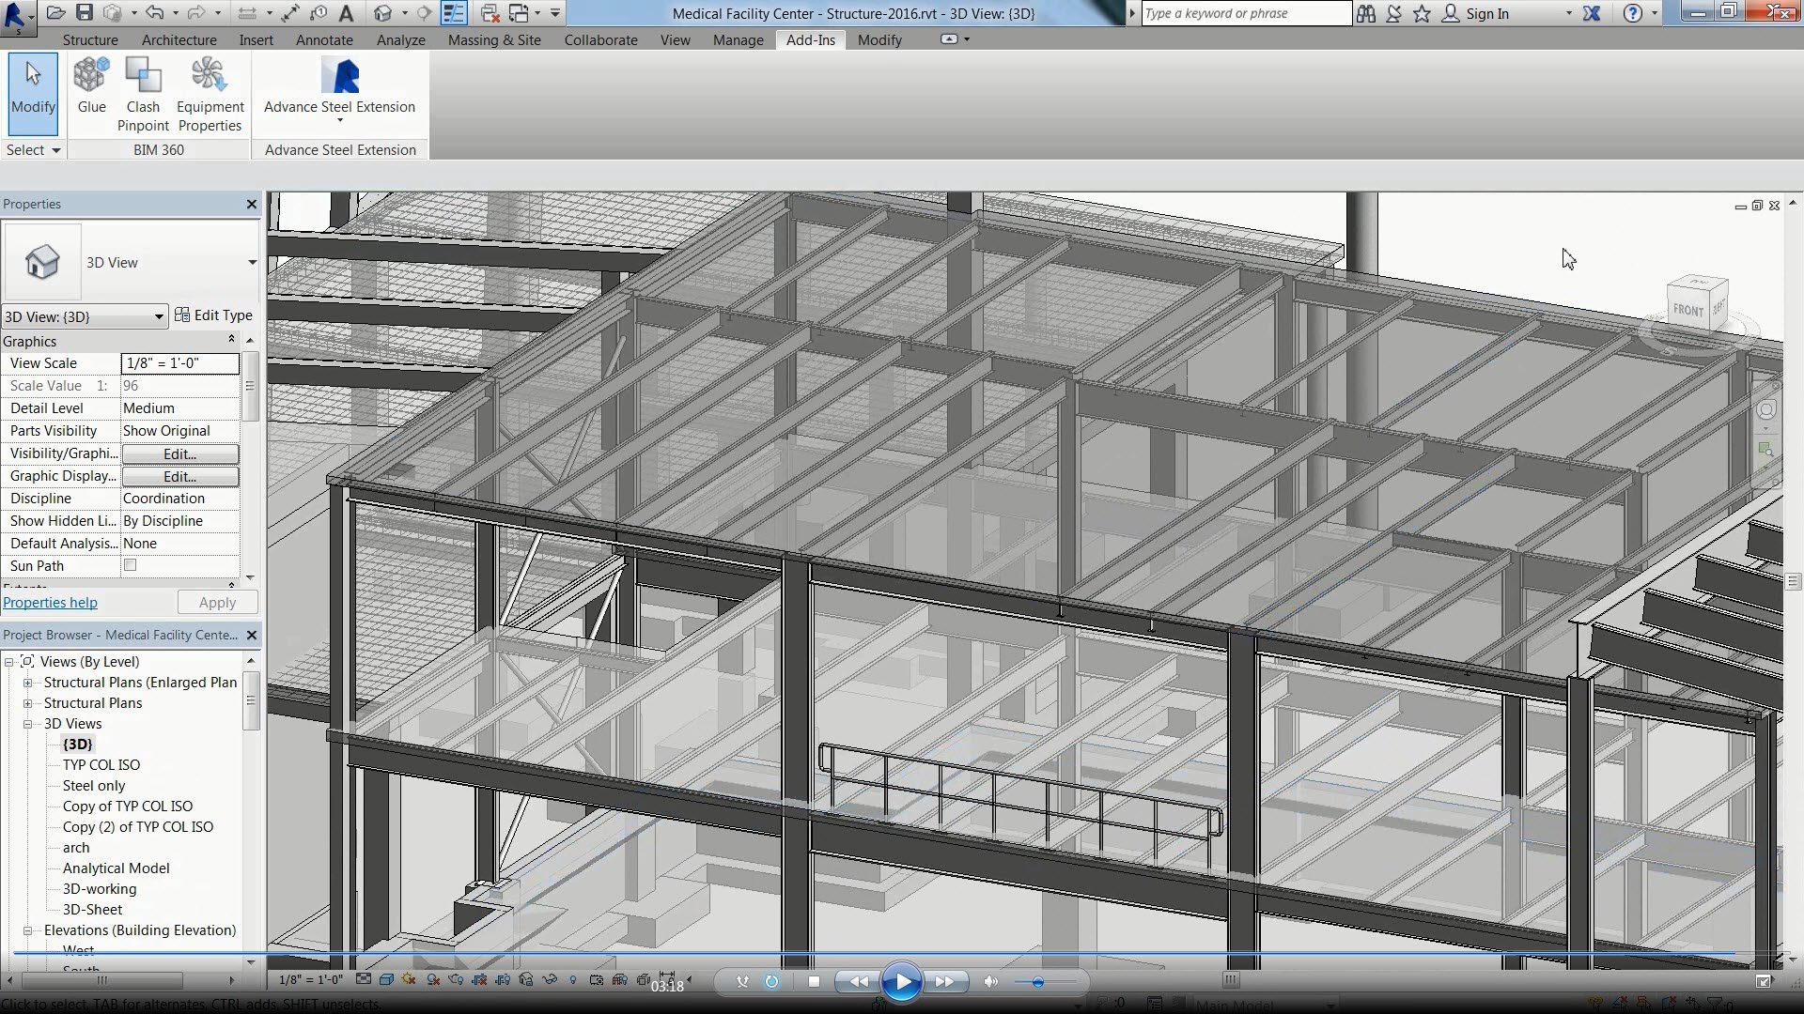
Task: Toggle repeat in the media player
Action: click(771, 982)
